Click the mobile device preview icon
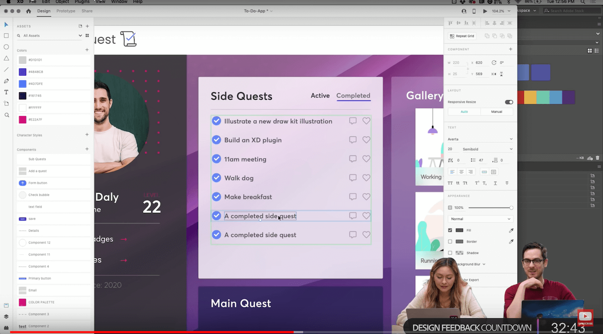The height and width of the screenshot is (334, 603). (474, 11)
